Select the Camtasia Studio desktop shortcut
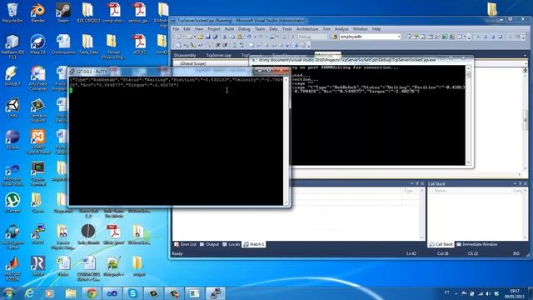This screenshot has height=300, width=533. (37, 110)
